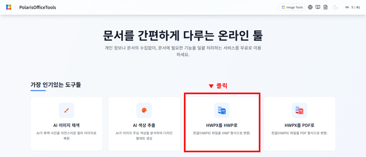This screenshot has width=366, height=157.
Task: Click the AI 색상 추출 palette icon
Action: point(144,110)
